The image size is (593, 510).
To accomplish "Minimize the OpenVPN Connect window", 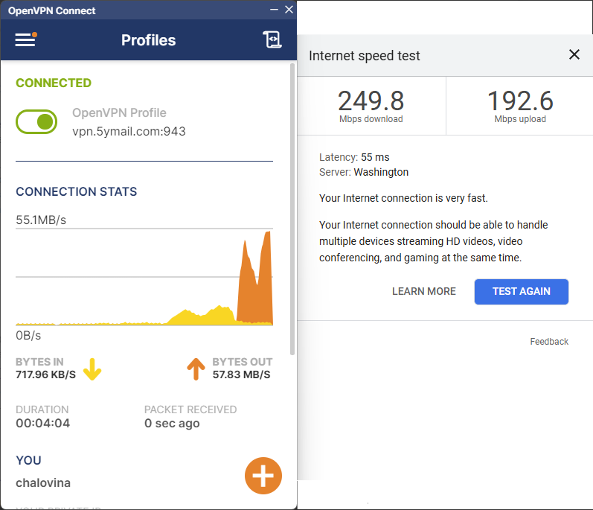I will point(275,10).
